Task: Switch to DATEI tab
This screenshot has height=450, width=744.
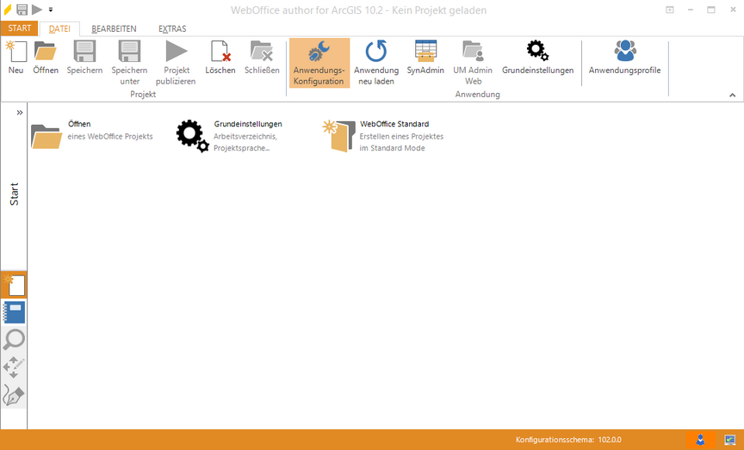Action: click(x=59, y=29)
